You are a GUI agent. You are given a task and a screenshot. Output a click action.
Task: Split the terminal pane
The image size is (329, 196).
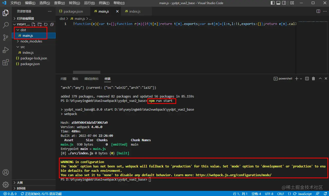tap(307, 79)
